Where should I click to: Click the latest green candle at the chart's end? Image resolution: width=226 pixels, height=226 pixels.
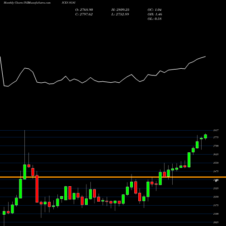click(205, 136)
